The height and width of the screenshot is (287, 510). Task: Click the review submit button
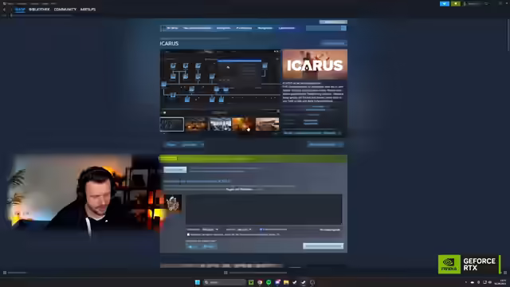pyautogui.click(x=323, y=246)
